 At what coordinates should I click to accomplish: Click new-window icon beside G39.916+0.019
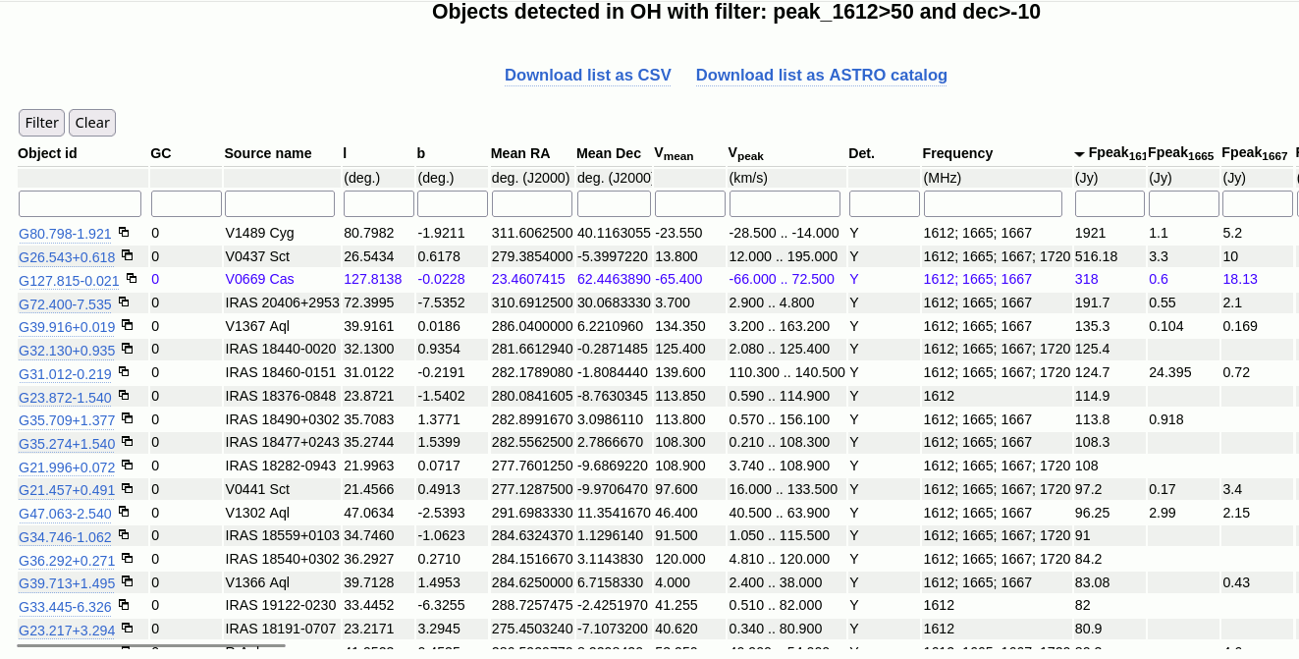coord(127,325)
